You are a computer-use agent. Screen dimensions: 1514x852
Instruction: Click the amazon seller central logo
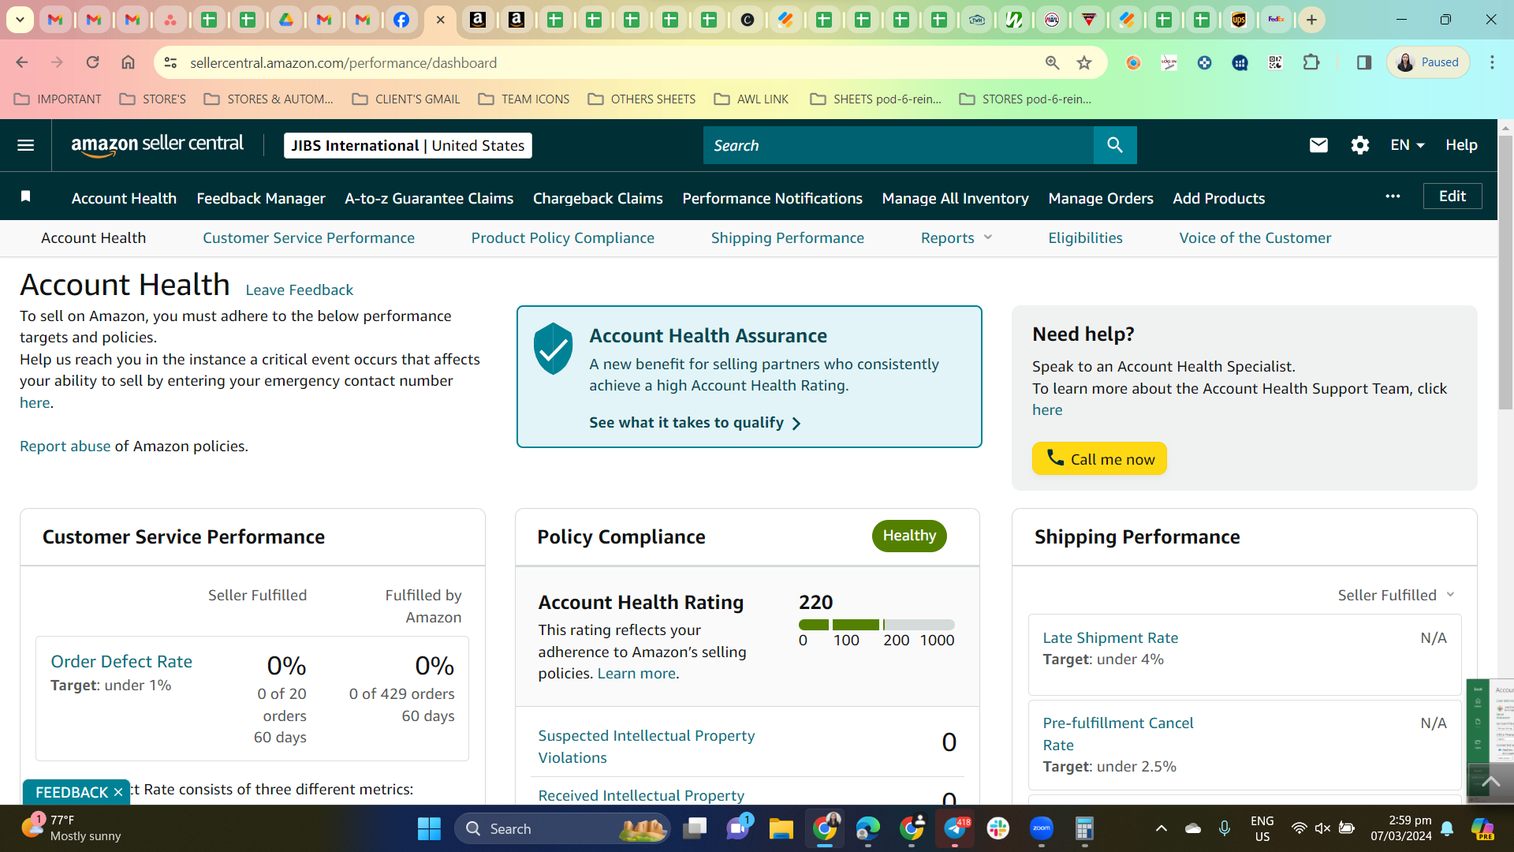pyautogui.click(x=157, y=145)
